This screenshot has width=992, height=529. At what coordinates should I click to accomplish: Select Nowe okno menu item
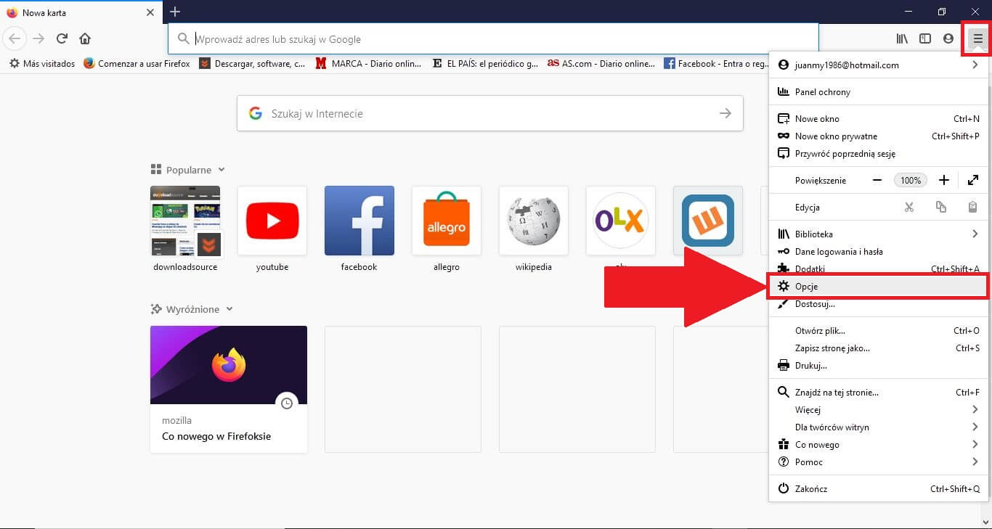(879, 118)
